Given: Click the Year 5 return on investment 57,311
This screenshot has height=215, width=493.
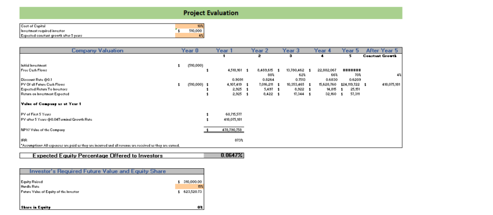Looking at the screenshot, I should coord(356,94).
